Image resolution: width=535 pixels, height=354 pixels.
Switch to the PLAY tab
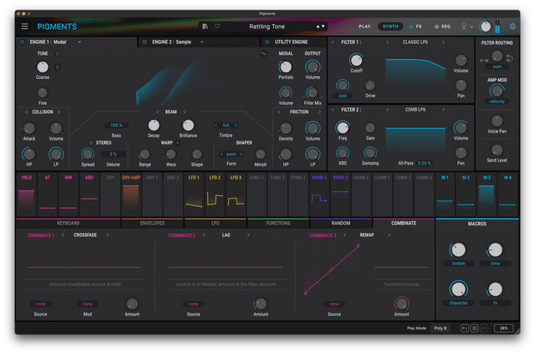pyautogui.click(x=365, y=26)
